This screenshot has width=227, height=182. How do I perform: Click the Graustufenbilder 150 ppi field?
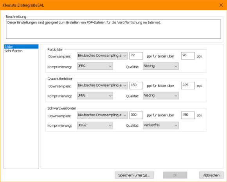pyautogui.click(x=136, y=86)
